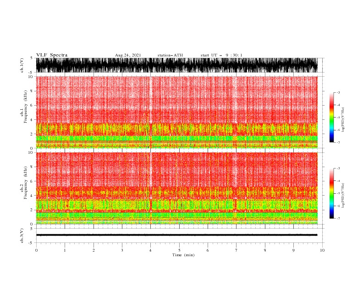Click the 8 kHz tick on ch.2 spectrogram
The width and height of the screenshot is (363, 281).
tap(32, 167)
